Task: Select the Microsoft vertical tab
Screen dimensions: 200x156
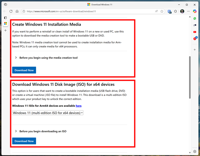Action: (x=6, y=23)
